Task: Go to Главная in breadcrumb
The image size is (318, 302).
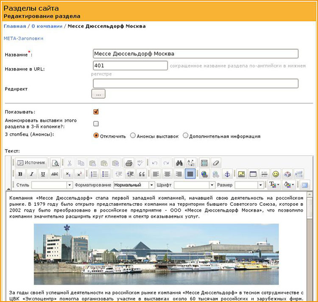Action: coord(14,26)
